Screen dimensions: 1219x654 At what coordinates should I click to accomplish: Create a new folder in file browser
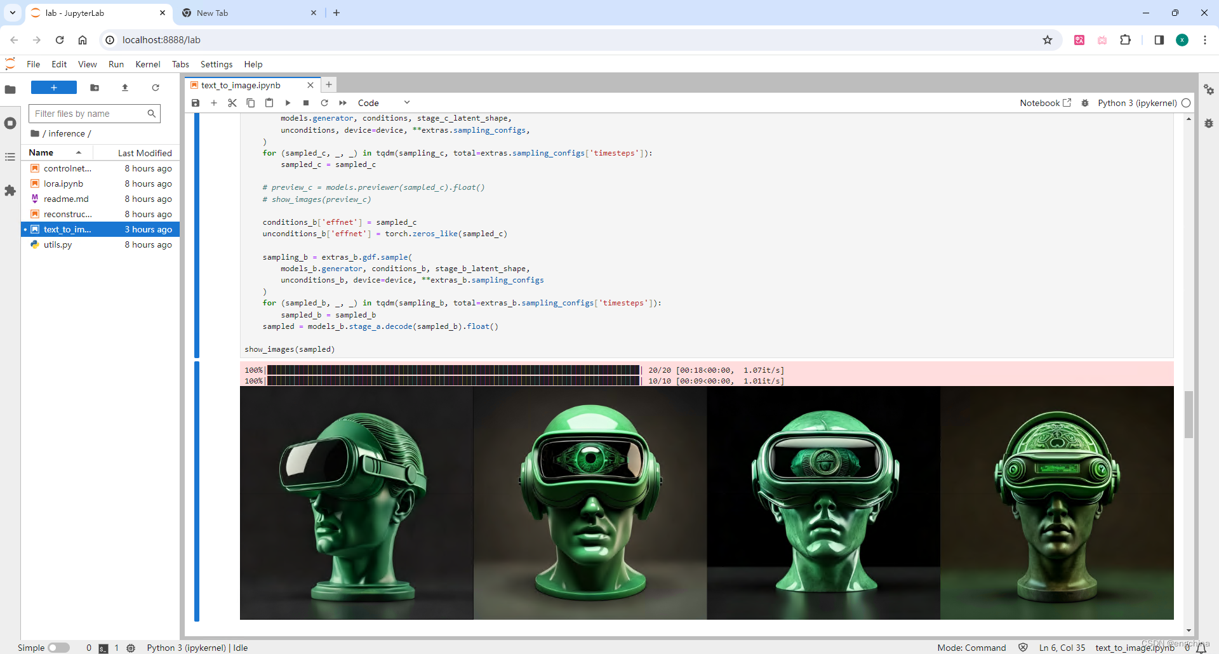95,88
